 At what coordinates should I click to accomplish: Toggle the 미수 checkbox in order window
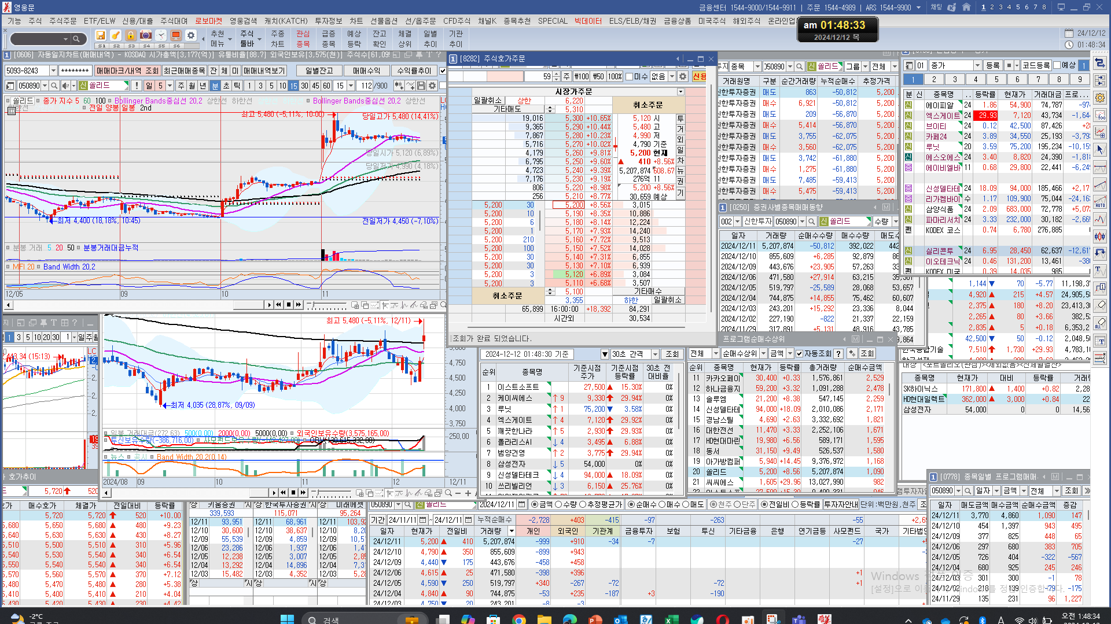pyautogui.click(x=629, y=76)
